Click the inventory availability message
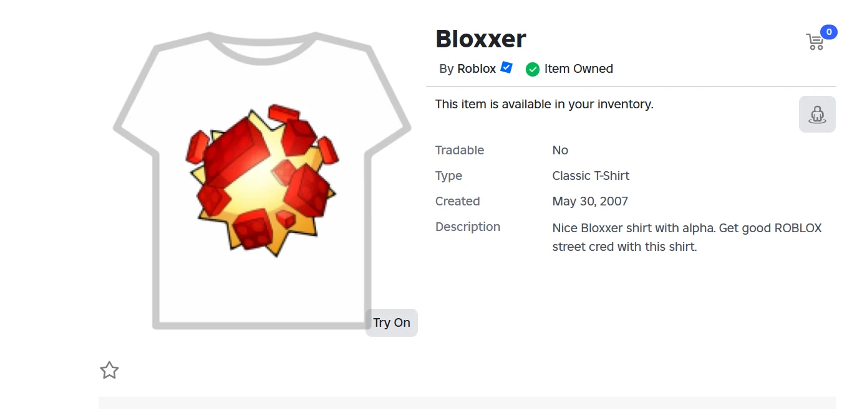Image resolution: width=862 pixels, height=409 pixels. (x=544, y=105)
